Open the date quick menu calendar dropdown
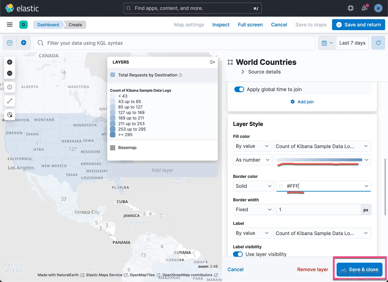388x282 pixels. pos(327,43)
